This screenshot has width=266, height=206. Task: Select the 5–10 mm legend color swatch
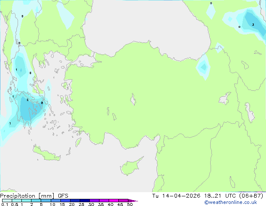click(46, 201)
